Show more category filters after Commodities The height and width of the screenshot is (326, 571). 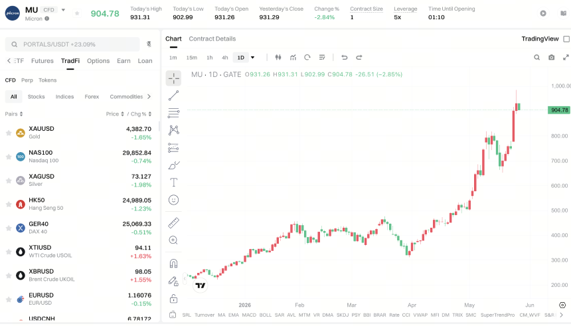pos(149,96)
